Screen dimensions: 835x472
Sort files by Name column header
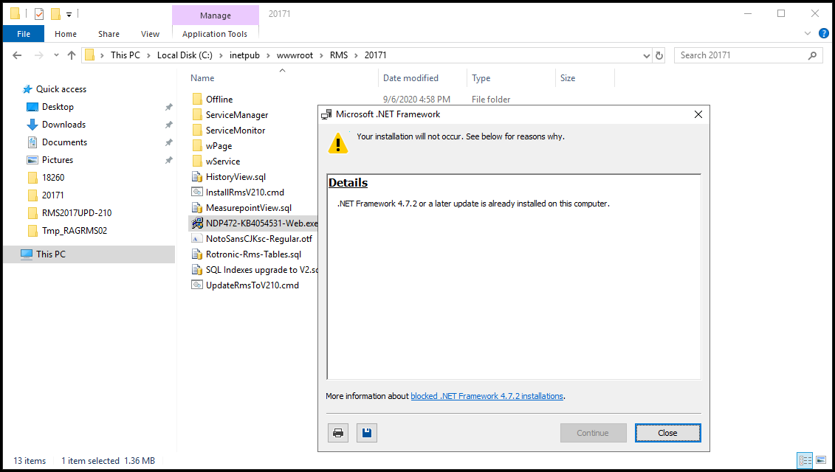(202, 78)
